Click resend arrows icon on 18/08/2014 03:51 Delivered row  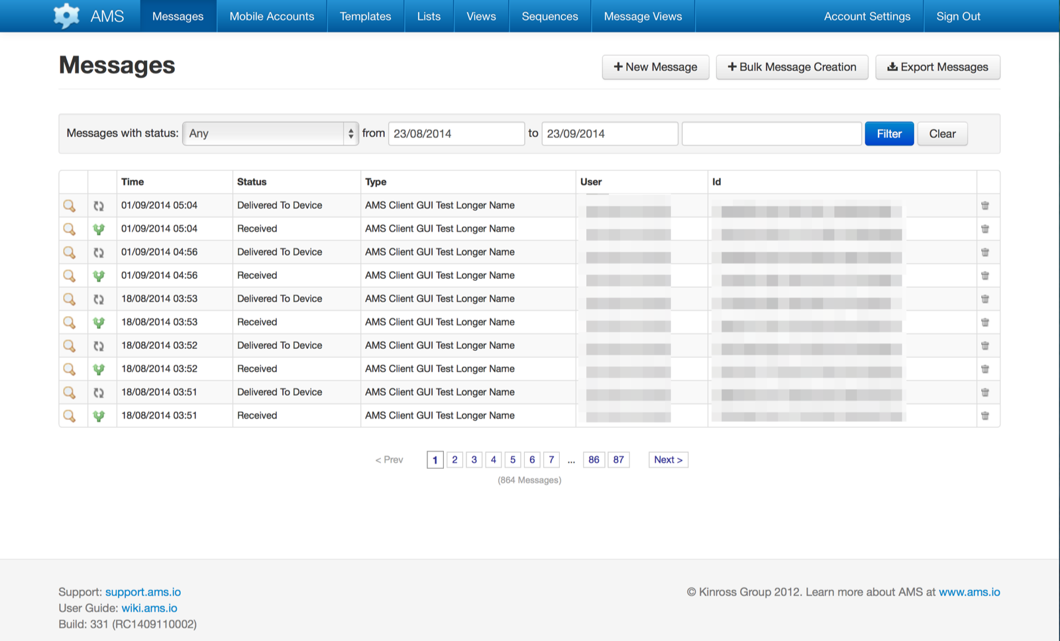point(99,393)
